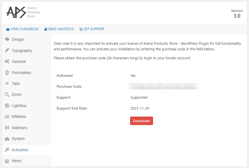Click the System dashboard gauge icon
Viewport: 249px width, 168px height.
(x=7, y=139)
